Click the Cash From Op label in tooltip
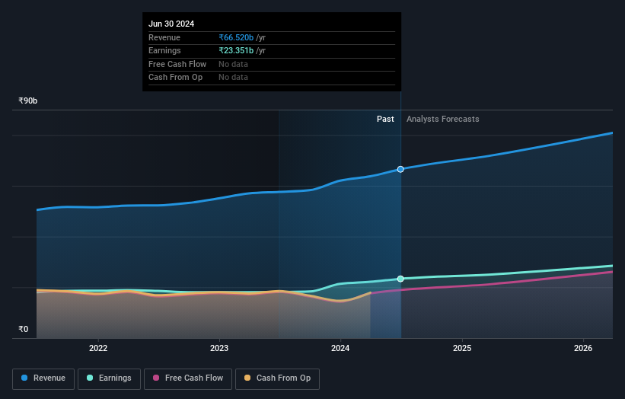 175,78
